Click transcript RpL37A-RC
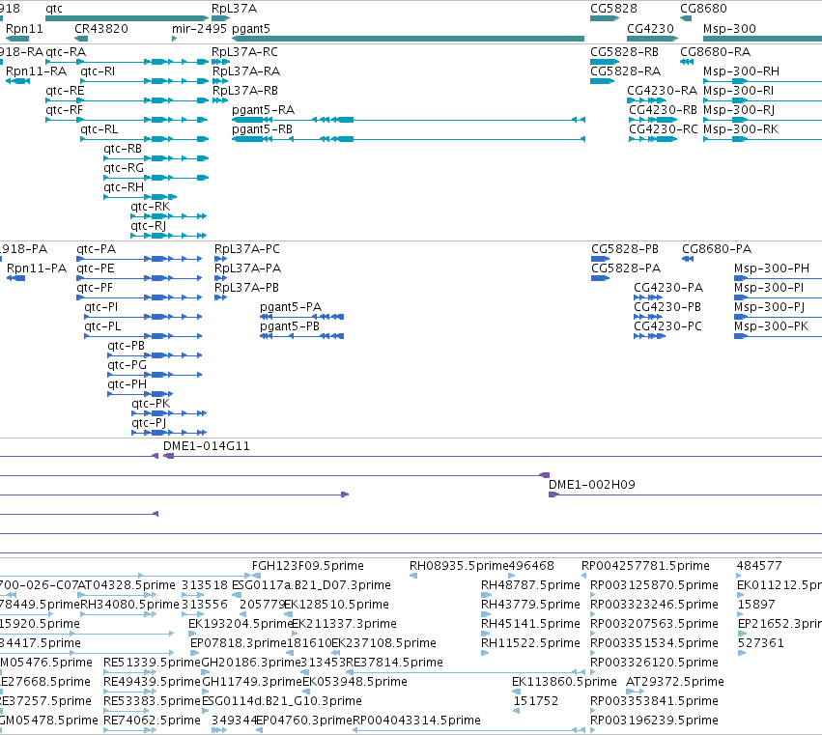 point(220,62)
